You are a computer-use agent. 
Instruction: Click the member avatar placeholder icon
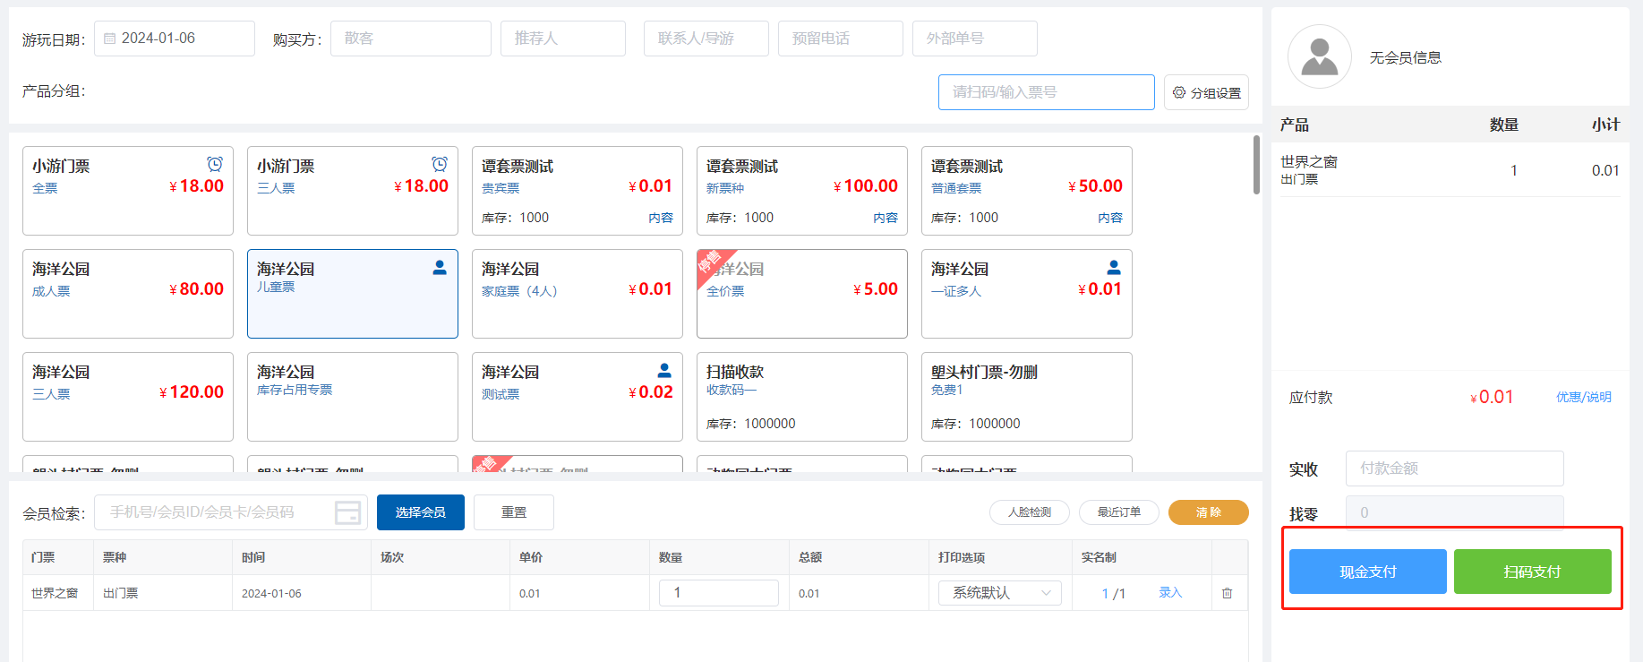1319,56
